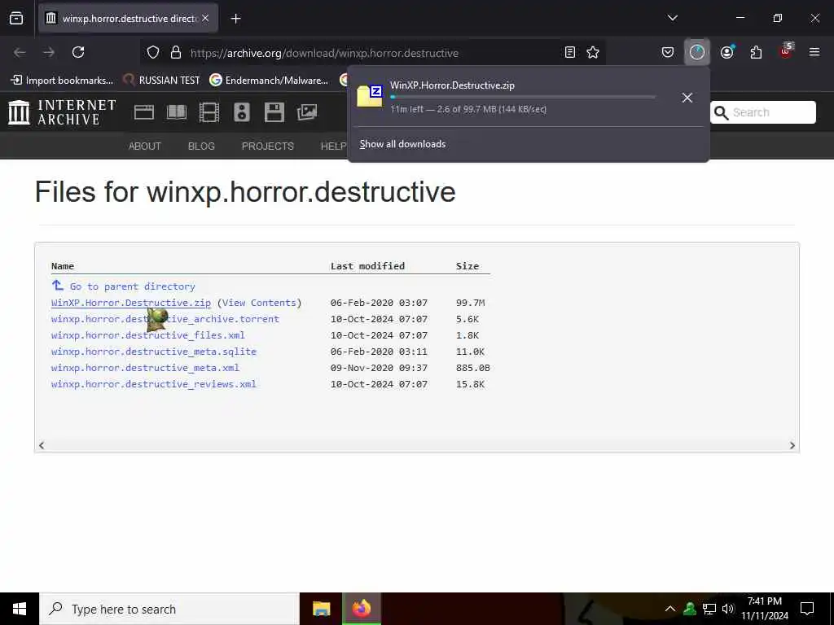Image resolution: width=834 pixels, height=625 pixels.
Task: Open File Explorer from taskbar
Action: point(321,609)
